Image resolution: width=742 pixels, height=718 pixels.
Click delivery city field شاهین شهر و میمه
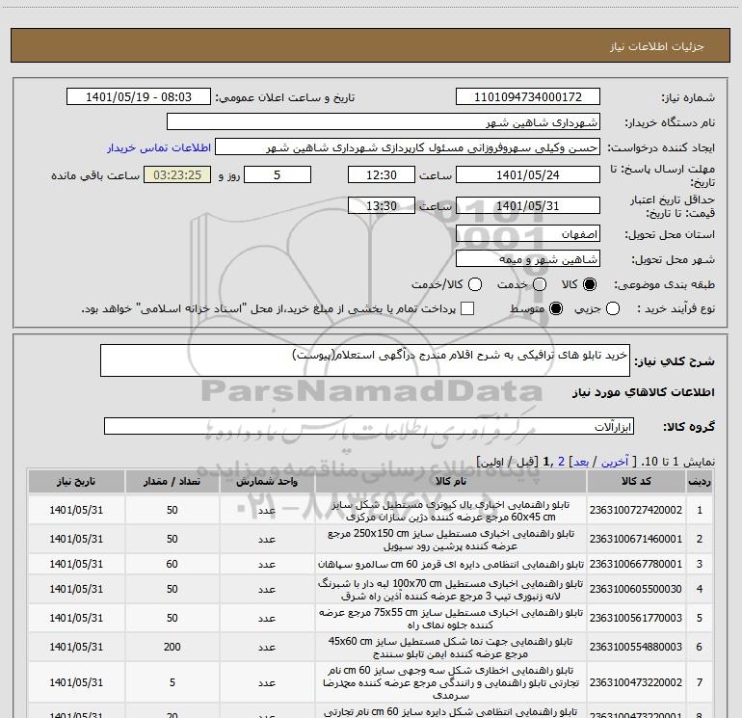[x=528, y=259]
